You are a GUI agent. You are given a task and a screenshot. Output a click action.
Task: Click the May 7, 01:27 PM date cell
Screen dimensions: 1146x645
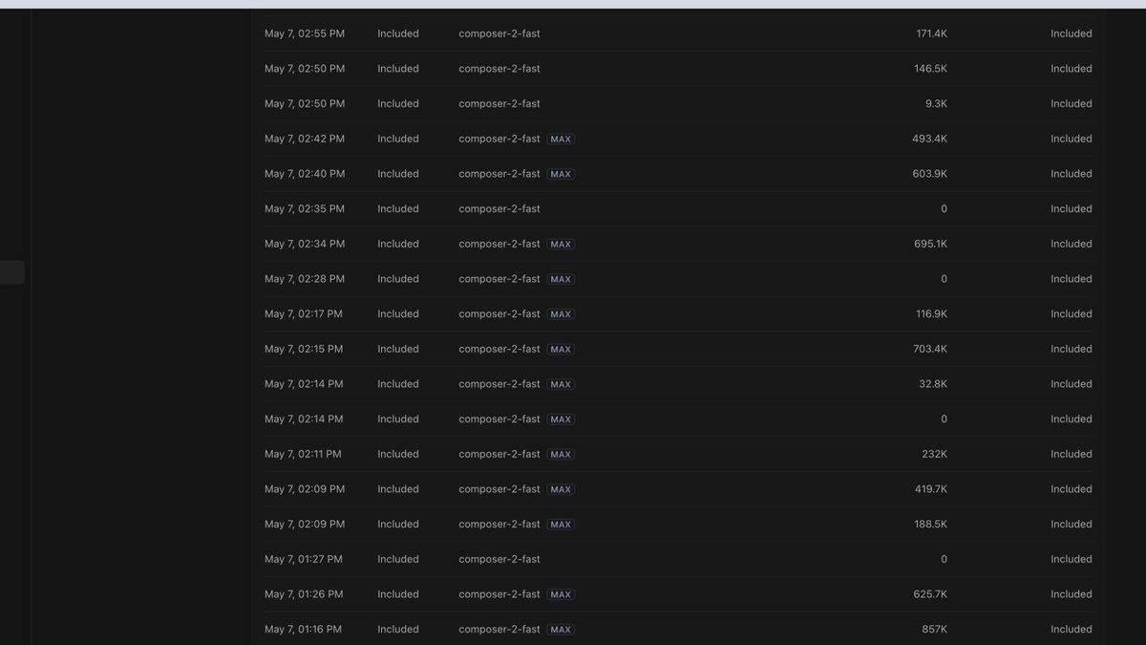tap(304, 559)
